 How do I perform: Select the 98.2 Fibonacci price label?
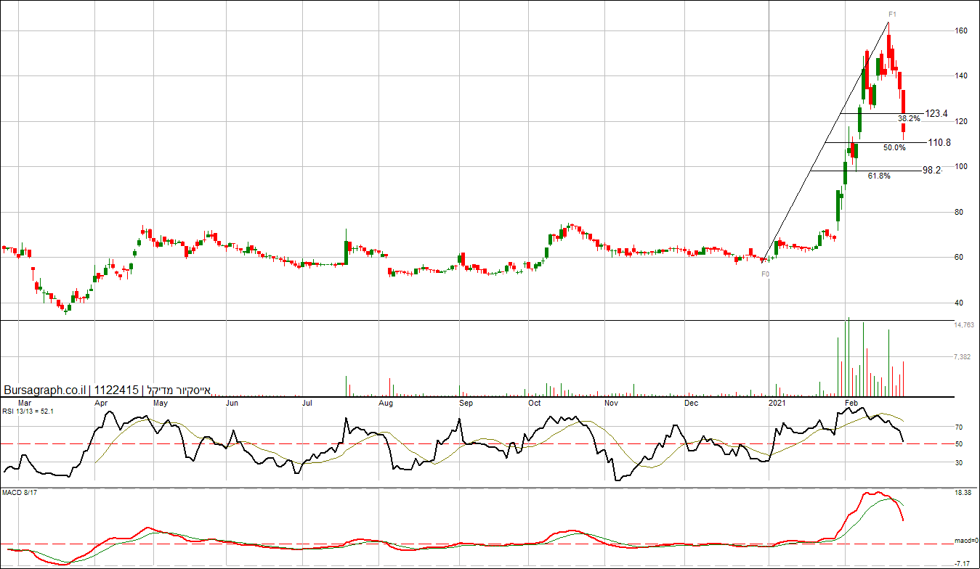[x=932, y=170]
